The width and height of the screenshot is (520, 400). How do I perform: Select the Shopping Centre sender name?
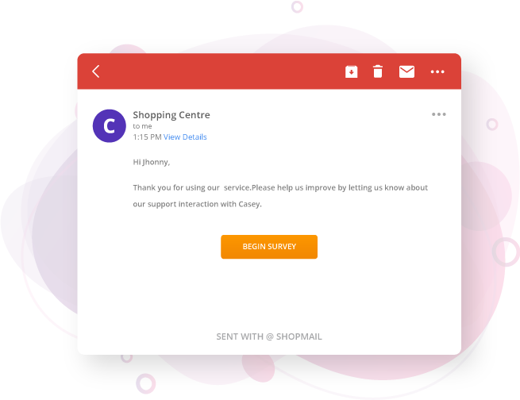coord(171,115)
